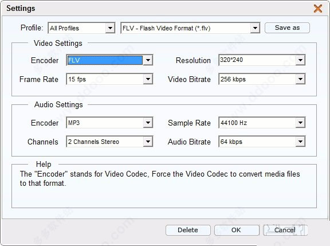The height and width of the screenshot is (246, 330).
Task: Click the 2 Channels Stereo field
Action: pyautogui.click(x=105, y=142)
